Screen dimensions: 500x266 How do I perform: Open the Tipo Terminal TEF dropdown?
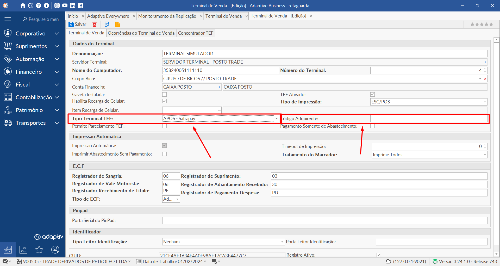pyautogui.click(x=277, y=119)
